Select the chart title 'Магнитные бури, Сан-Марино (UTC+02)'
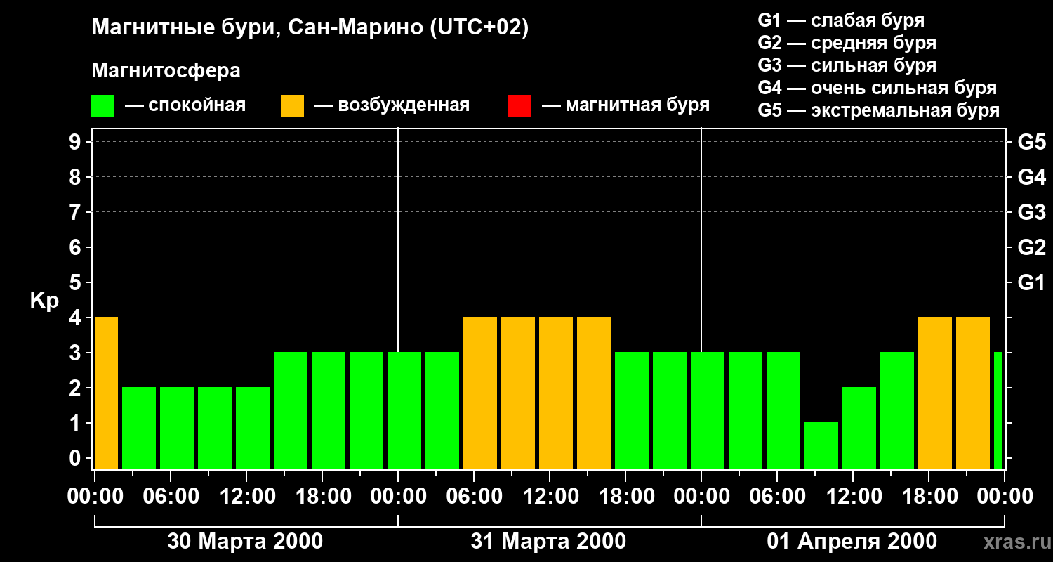The image size is (1053, 562). click(310, 28)
